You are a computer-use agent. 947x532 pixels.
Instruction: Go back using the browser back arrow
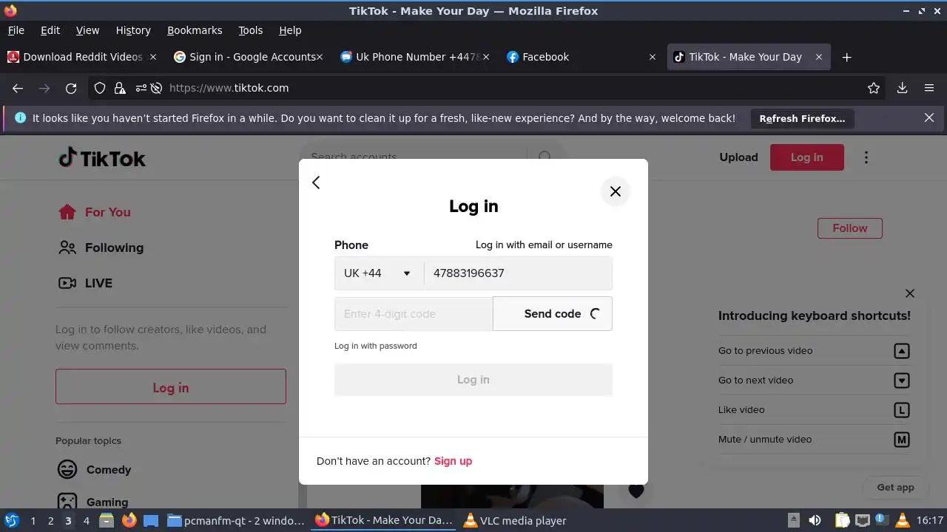[x=18, y=88]
